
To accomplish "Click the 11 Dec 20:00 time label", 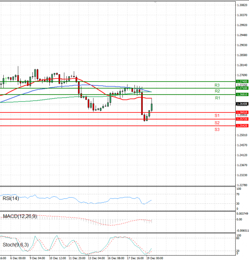I will 77,258.
